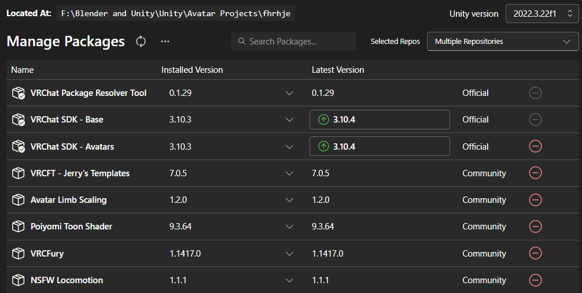Open version dropdown for Poiyomi Toon Shader
The width and height of the screenshot is (582, 293).
coord(289,227)
